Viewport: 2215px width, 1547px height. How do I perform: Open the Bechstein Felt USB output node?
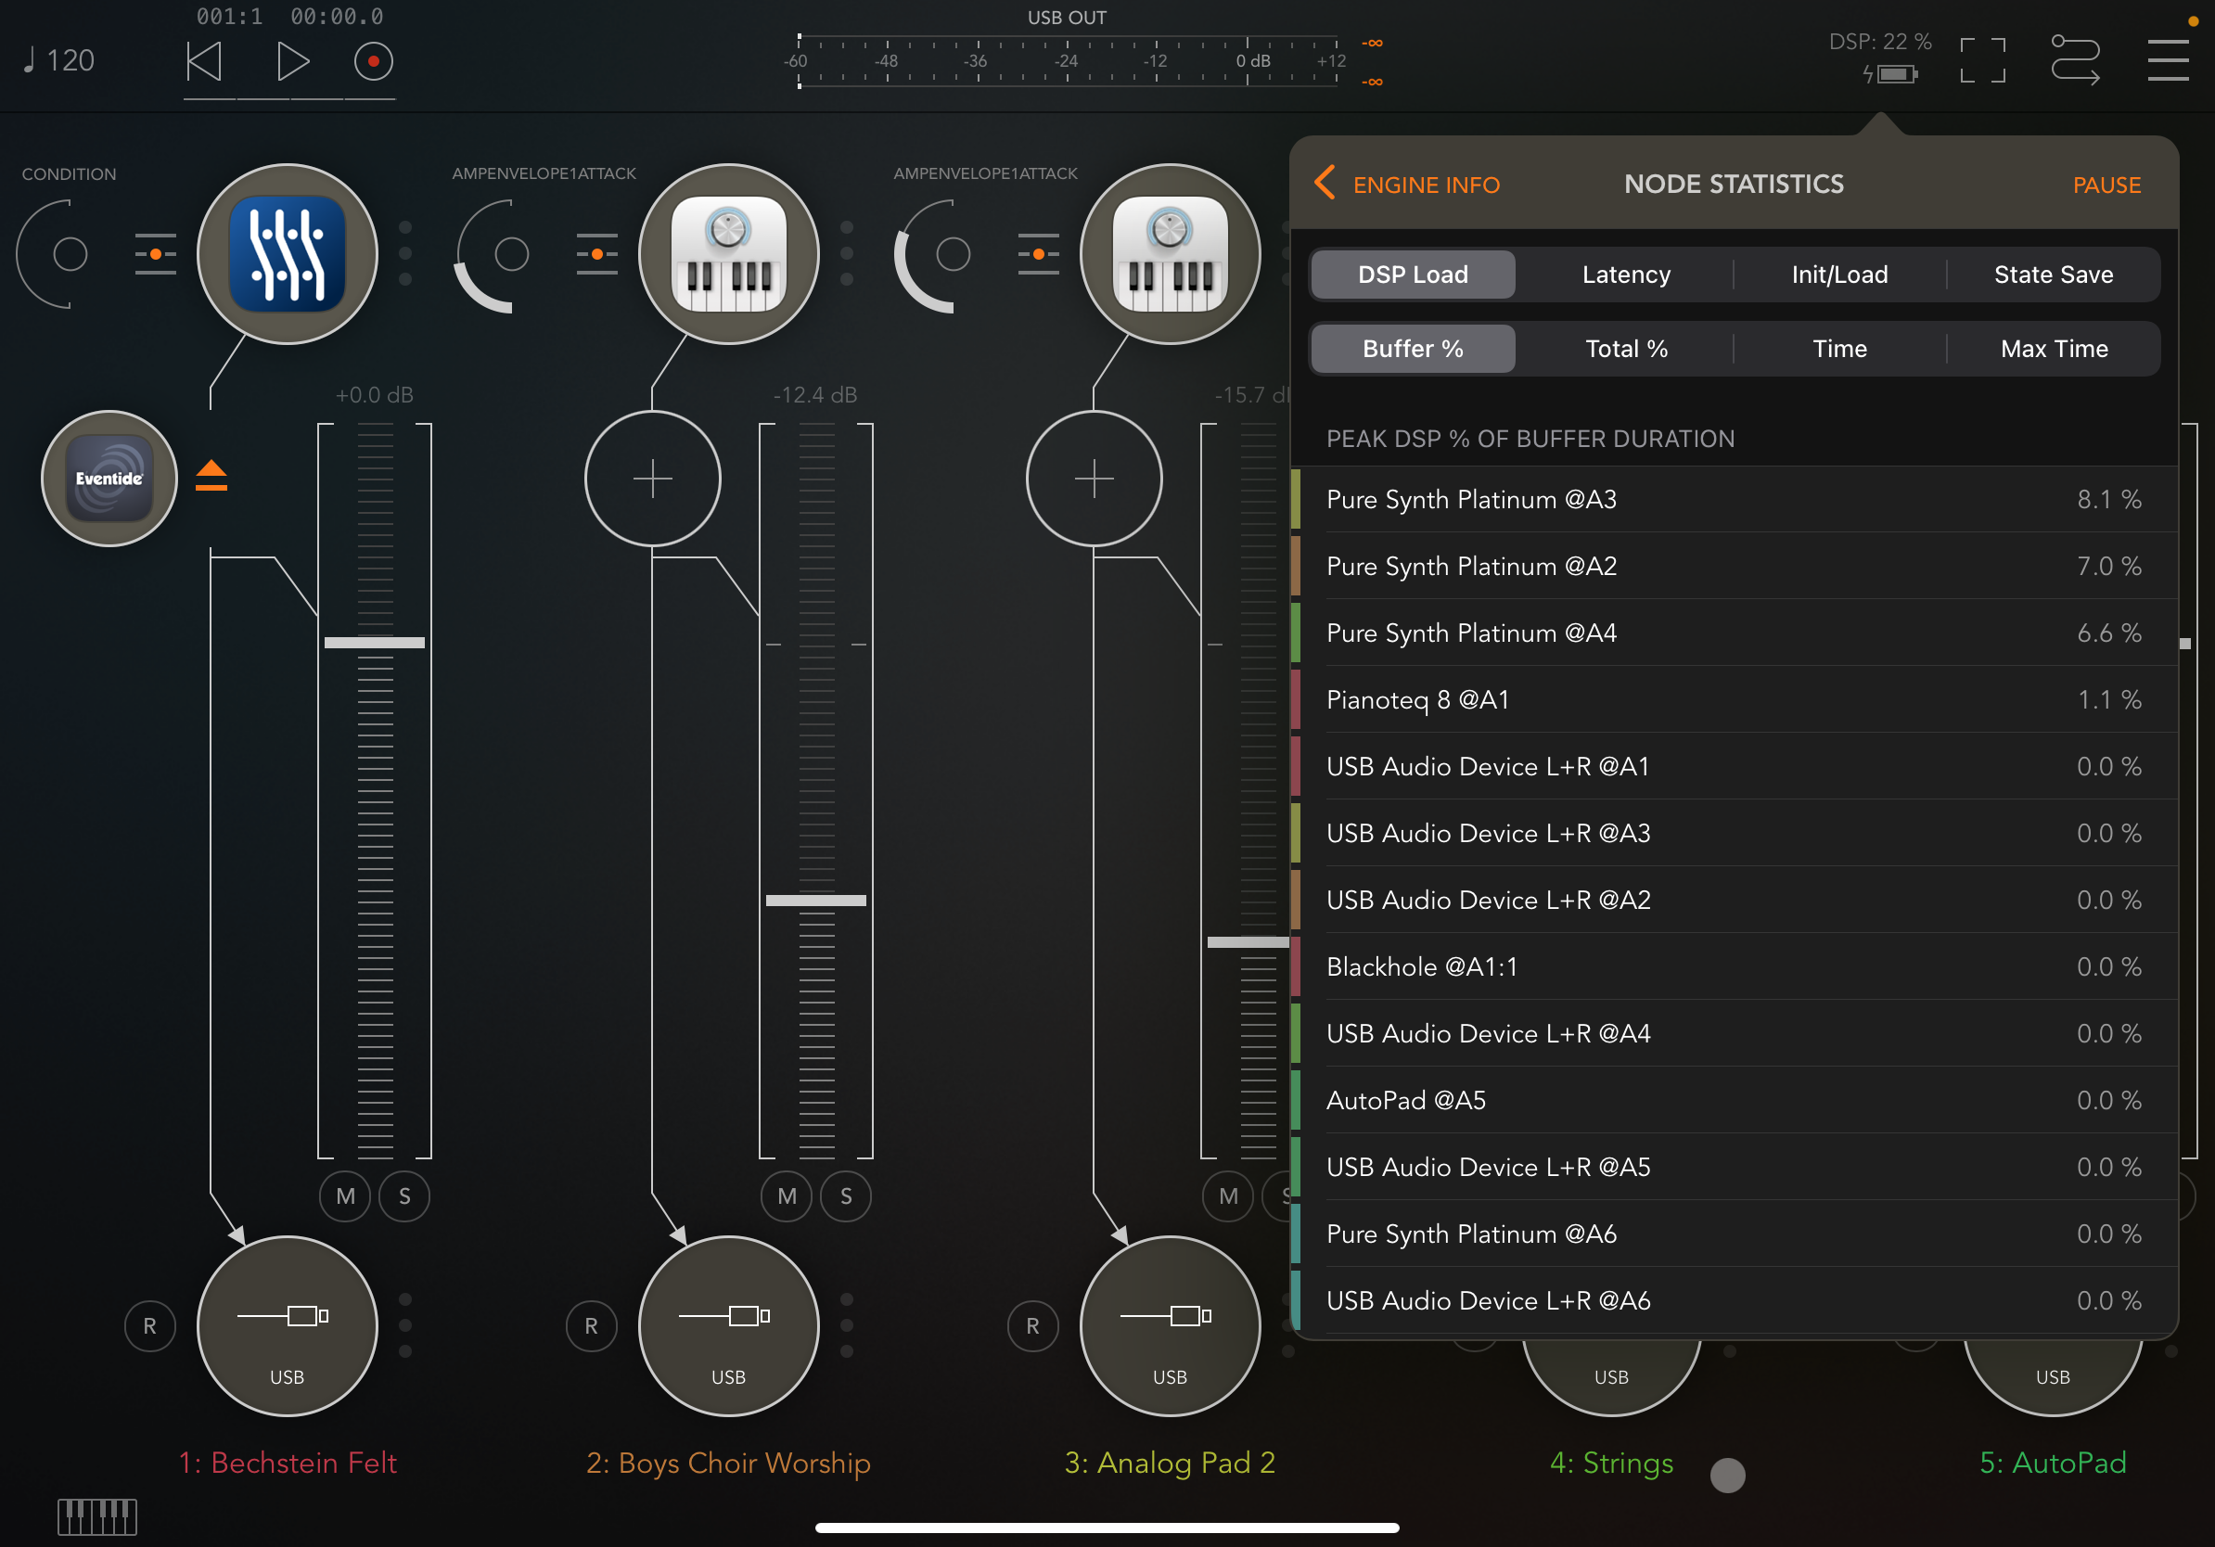(x=287, y=1326)
